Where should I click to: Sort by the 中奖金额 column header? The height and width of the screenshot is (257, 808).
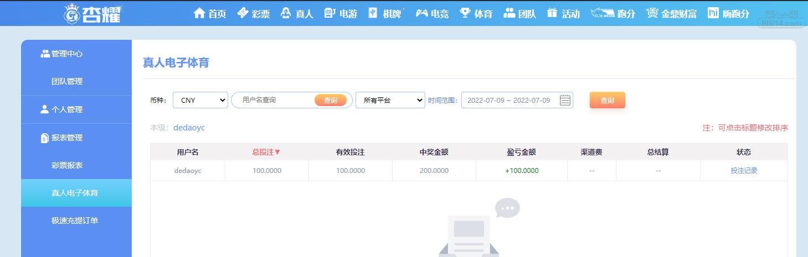click(x=434, y=152)
